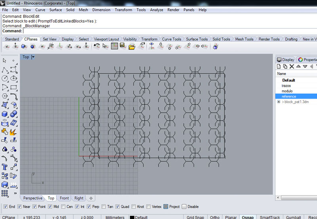Switch to the Curve Tools tab

click(x=172, y=39)
